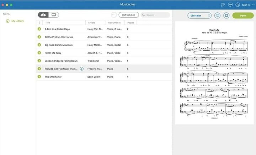Viewport: 256px width, 155px height.
Task: Switch to cloud library view
Action: coord(43,15)
